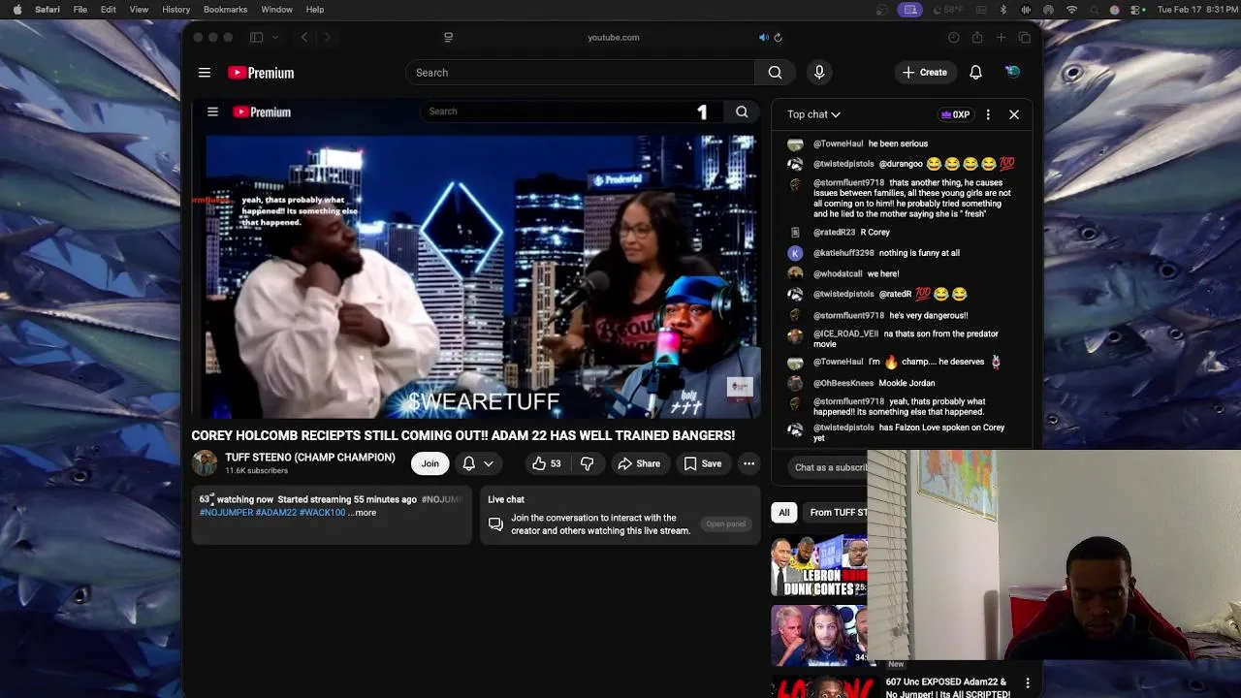Start voice search with microphone icon
The width and height of the screenshot is (1241, 698).
tap(819, 73)
